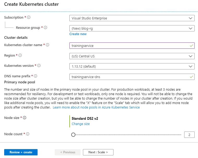Click the Resource group info icon
198x158 pixels.
(x=45, y=28)
